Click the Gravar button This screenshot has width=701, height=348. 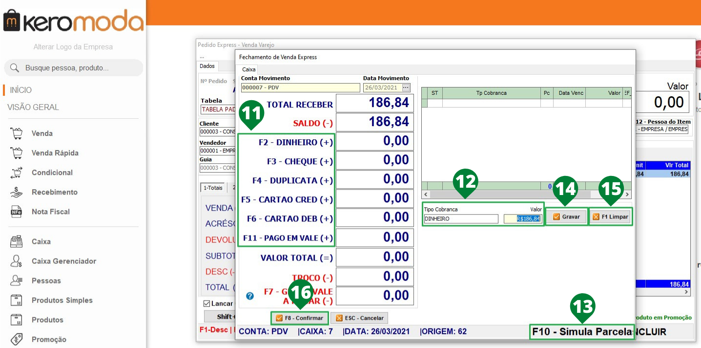click(566, 217)
